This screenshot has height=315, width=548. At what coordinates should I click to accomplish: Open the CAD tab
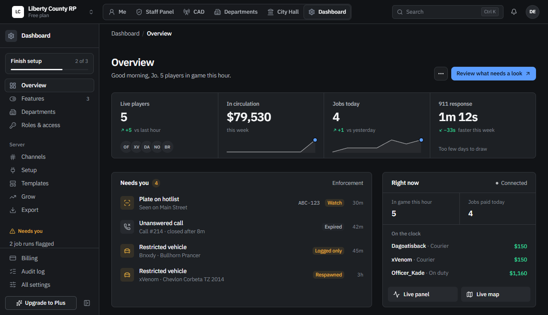194,12
